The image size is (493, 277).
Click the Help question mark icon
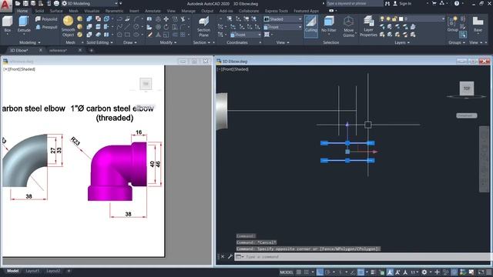click(x=457, y=3)
